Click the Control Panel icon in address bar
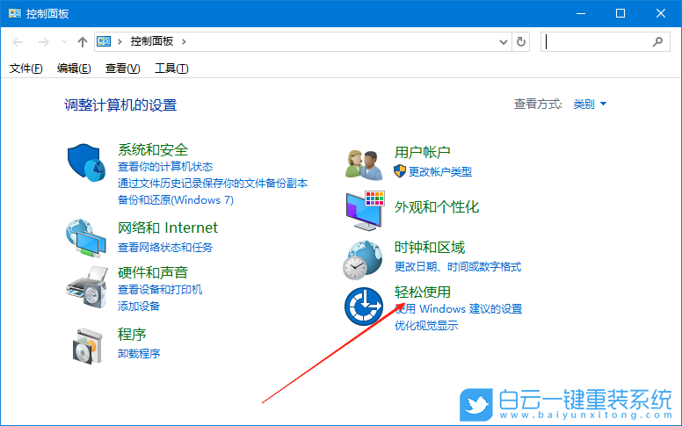 (x=104, y=41)
